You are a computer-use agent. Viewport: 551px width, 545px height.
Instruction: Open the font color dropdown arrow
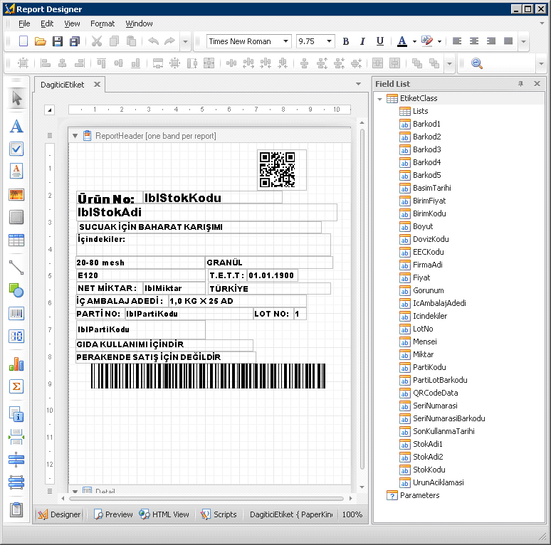coord(414,41)
